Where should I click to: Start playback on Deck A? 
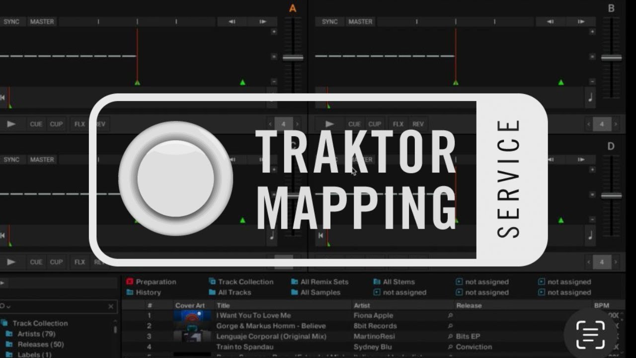tap(11, 124)
